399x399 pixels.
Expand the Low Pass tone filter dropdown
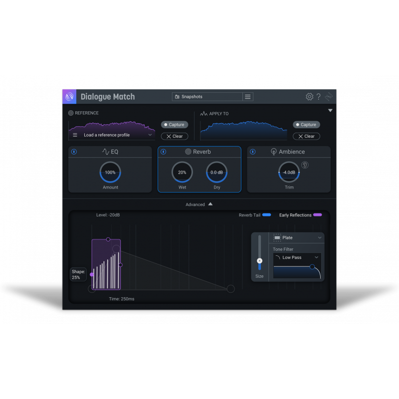click(x=297, y=257)
